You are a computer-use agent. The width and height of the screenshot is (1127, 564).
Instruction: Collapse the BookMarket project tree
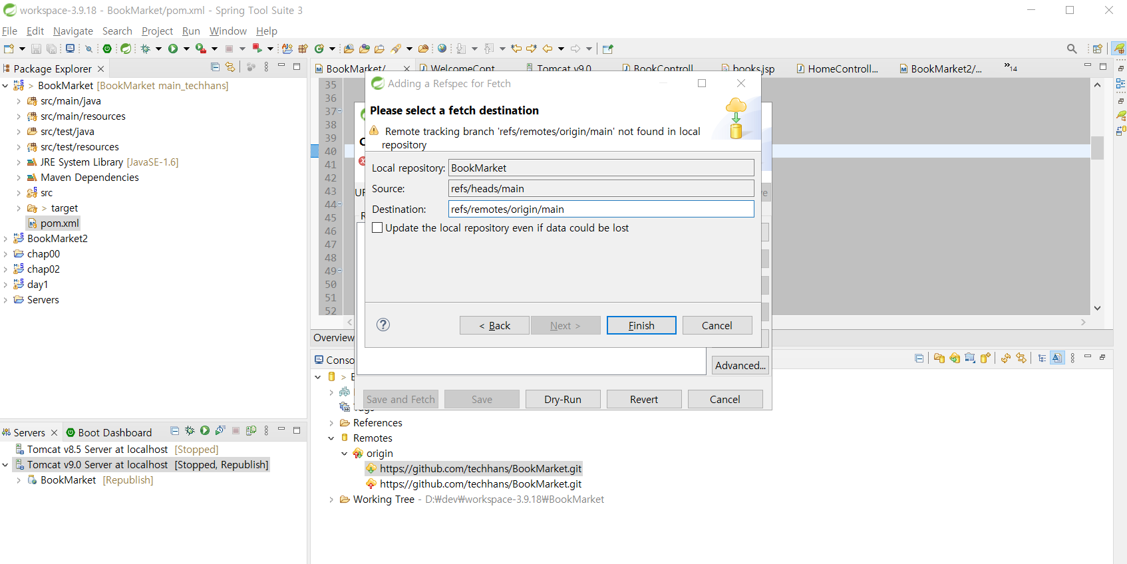click(5, 86)
